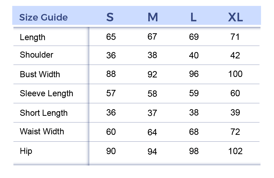Click Shoulder value 38 for size M
Viewport: 274px width, 178px height.
point(152,55)
